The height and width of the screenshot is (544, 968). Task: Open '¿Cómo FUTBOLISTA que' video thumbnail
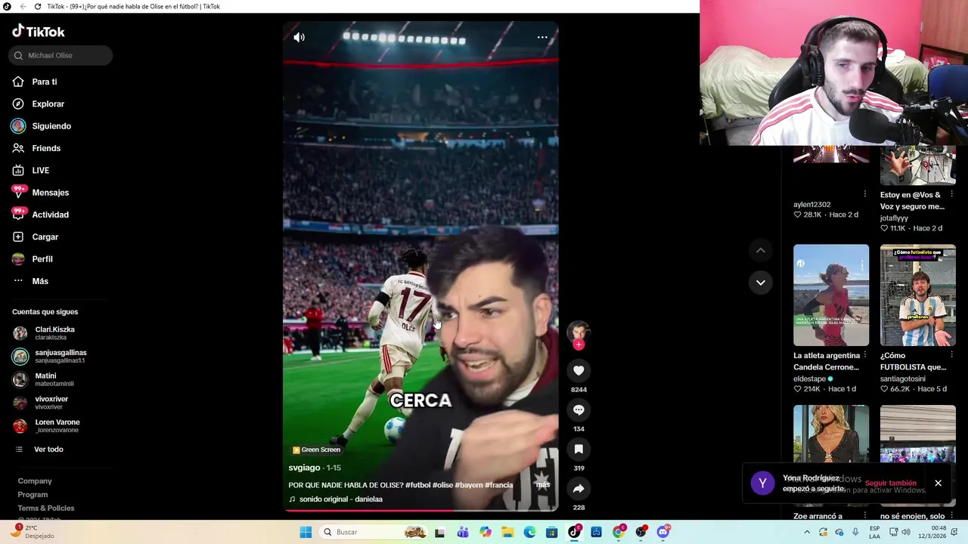[918, 295]
